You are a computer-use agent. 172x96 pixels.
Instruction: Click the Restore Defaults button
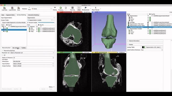(7, 89)
